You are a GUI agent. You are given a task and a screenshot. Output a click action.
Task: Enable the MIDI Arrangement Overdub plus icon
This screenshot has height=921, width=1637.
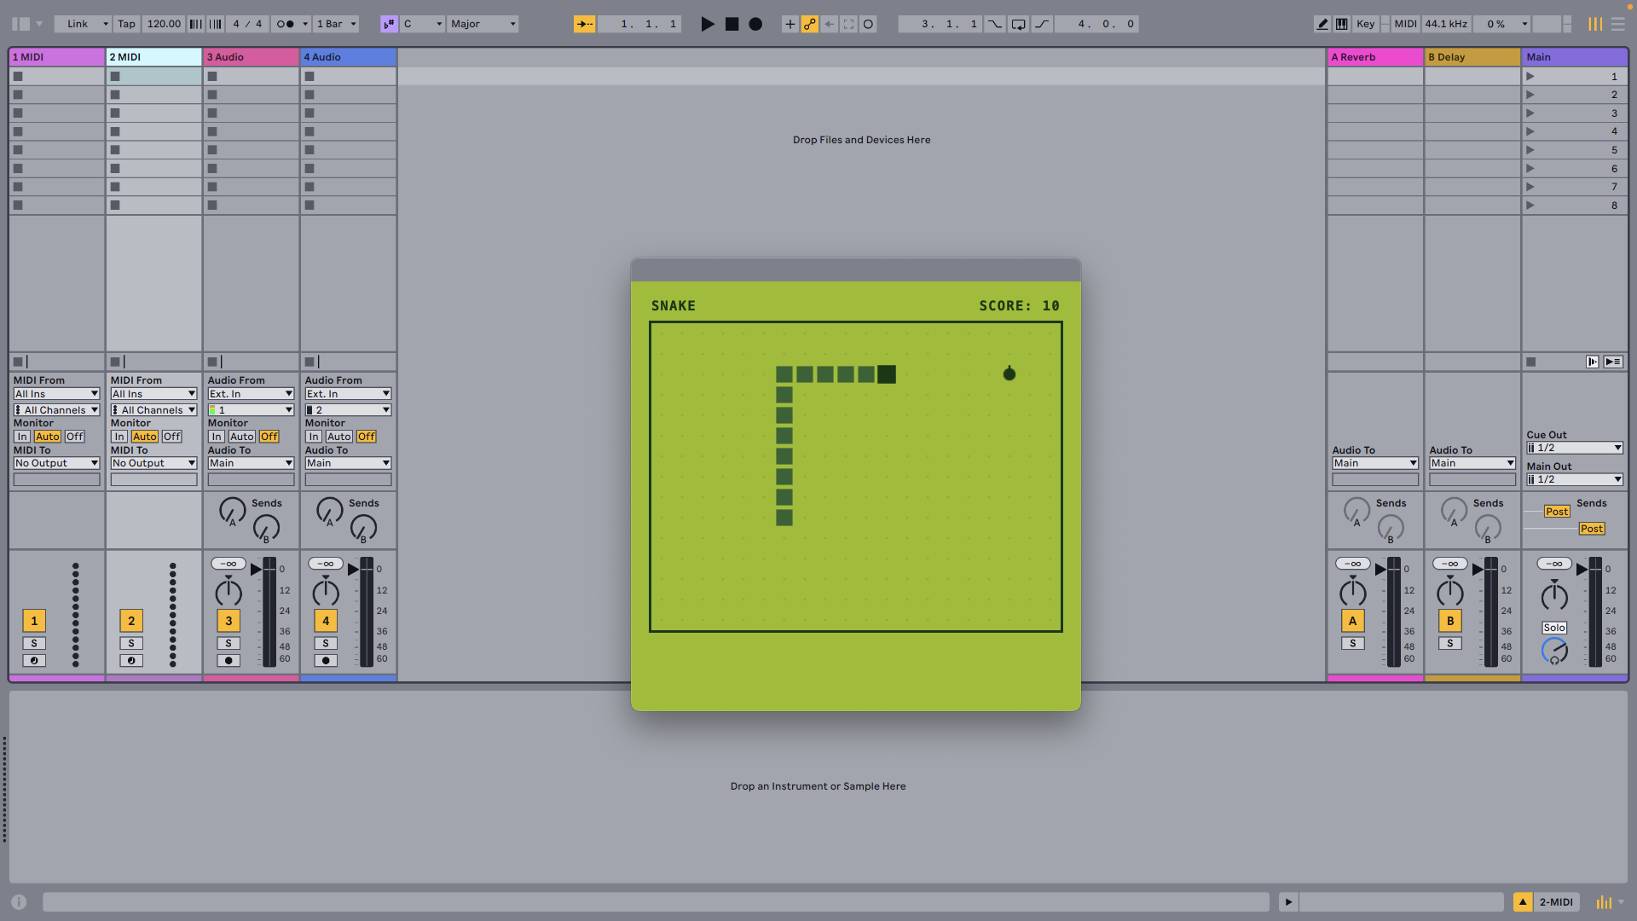(790, 24)
